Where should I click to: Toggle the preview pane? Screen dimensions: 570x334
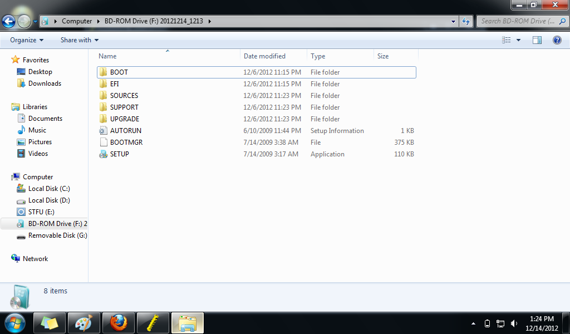click(537, 40)
